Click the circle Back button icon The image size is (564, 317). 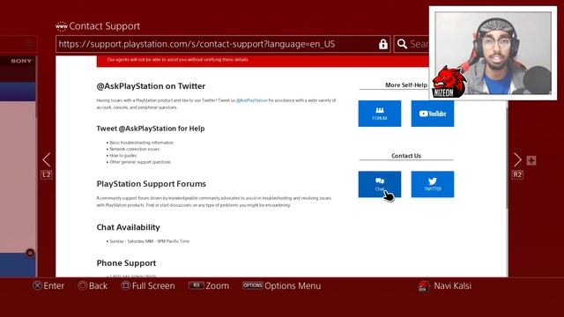(x=82, y=285)
